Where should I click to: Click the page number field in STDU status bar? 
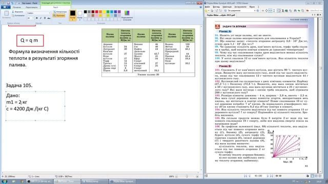point(258,176)
